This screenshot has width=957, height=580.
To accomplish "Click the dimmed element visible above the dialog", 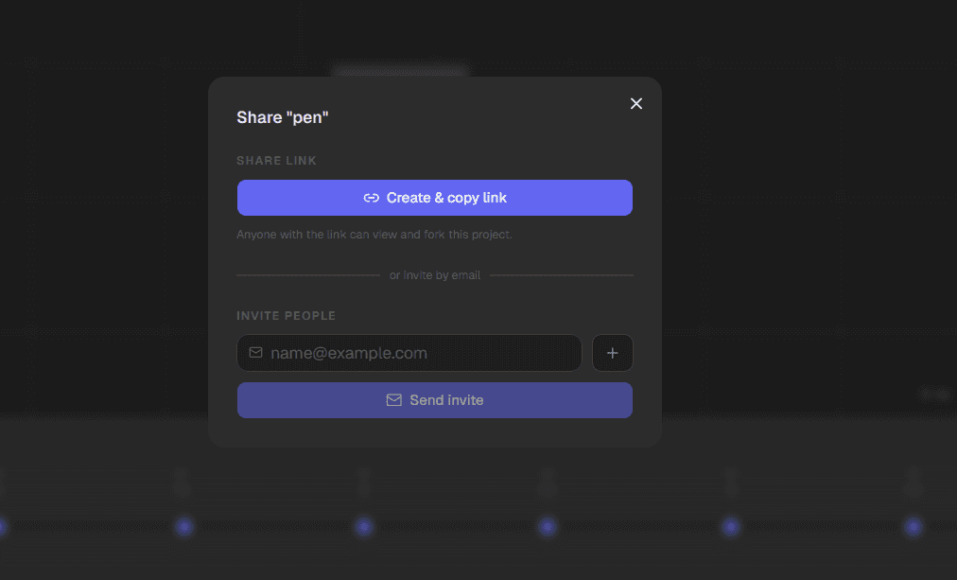I will pos(398,72).
